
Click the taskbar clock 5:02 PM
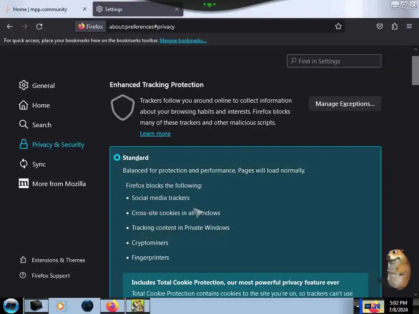coord(398,303)
